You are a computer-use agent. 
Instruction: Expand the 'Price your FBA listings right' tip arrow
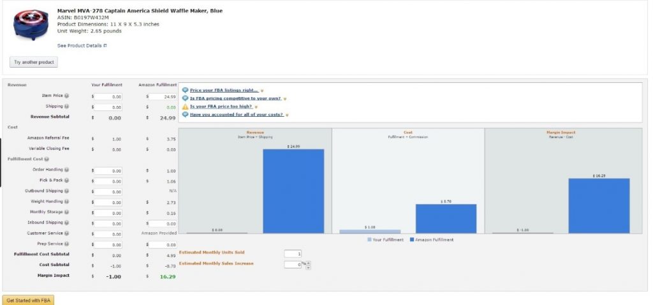(262, 91)
